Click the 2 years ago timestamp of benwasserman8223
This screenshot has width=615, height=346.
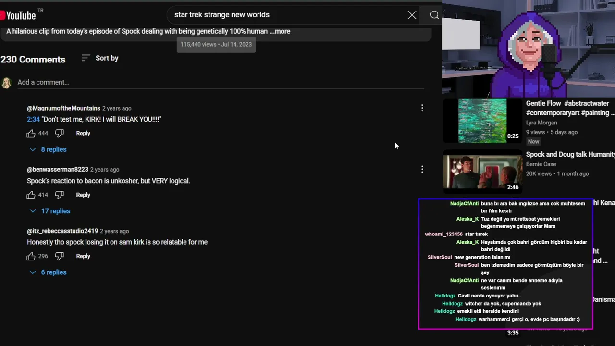tap(105, 170)
